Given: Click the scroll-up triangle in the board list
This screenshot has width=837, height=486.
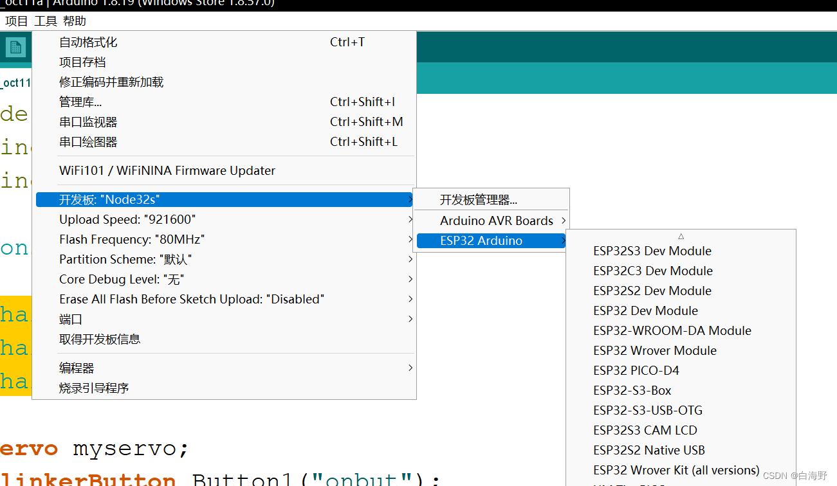Looking at the screenshot, I should [681, 237].
